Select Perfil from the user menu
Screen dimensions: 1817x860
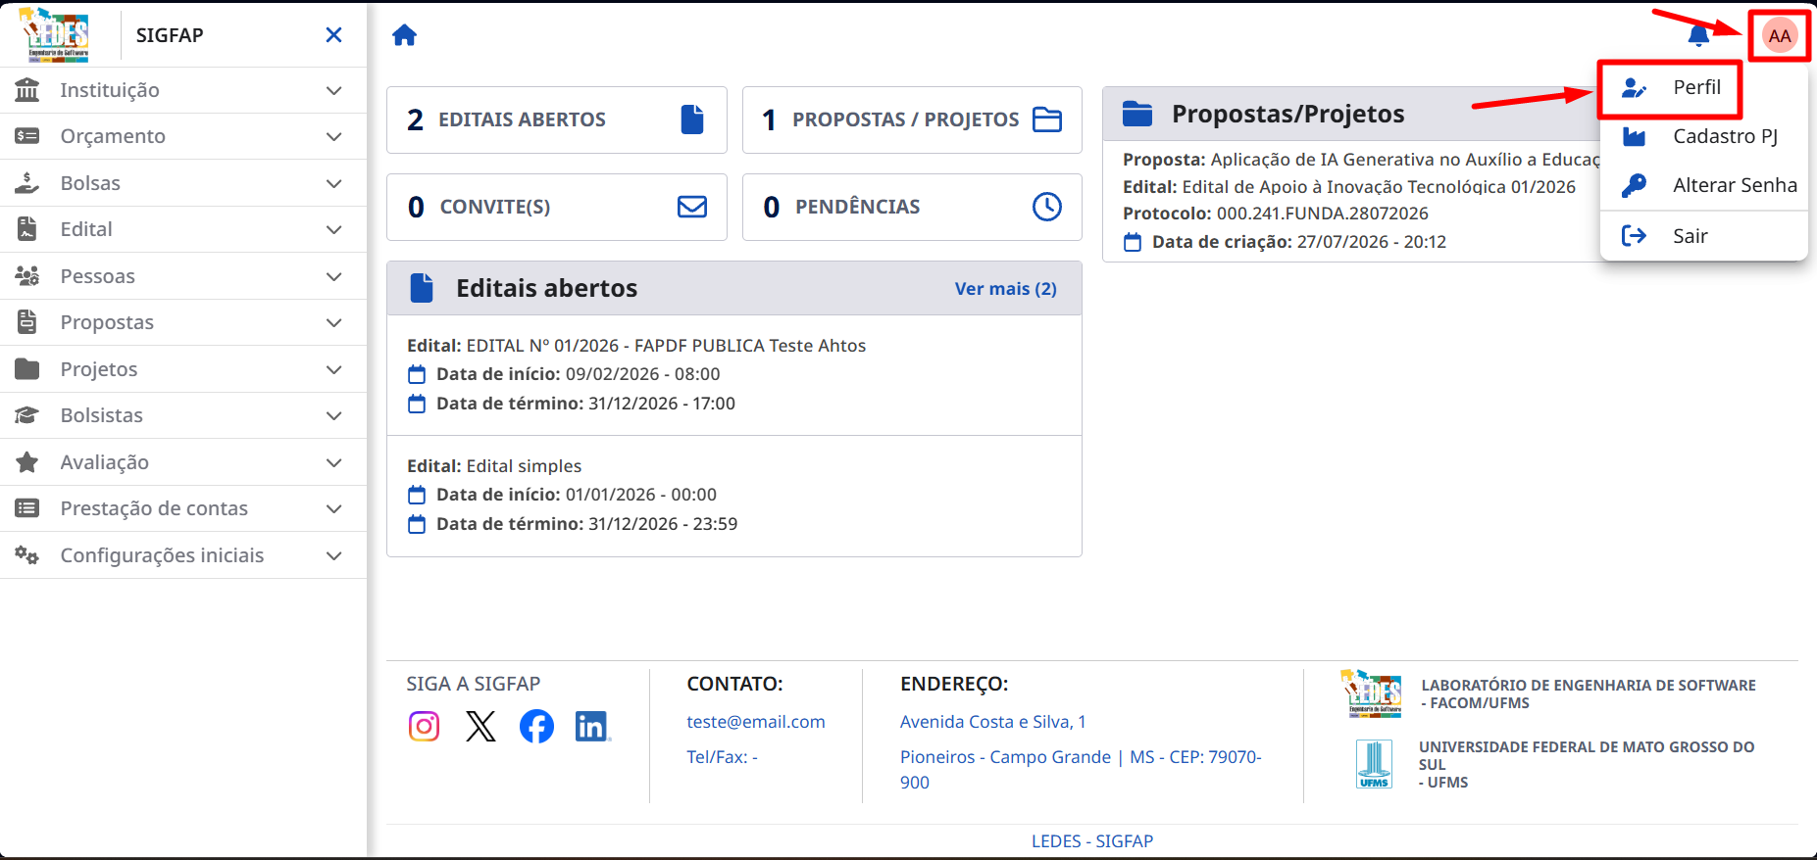click(x=1703, y=87)
